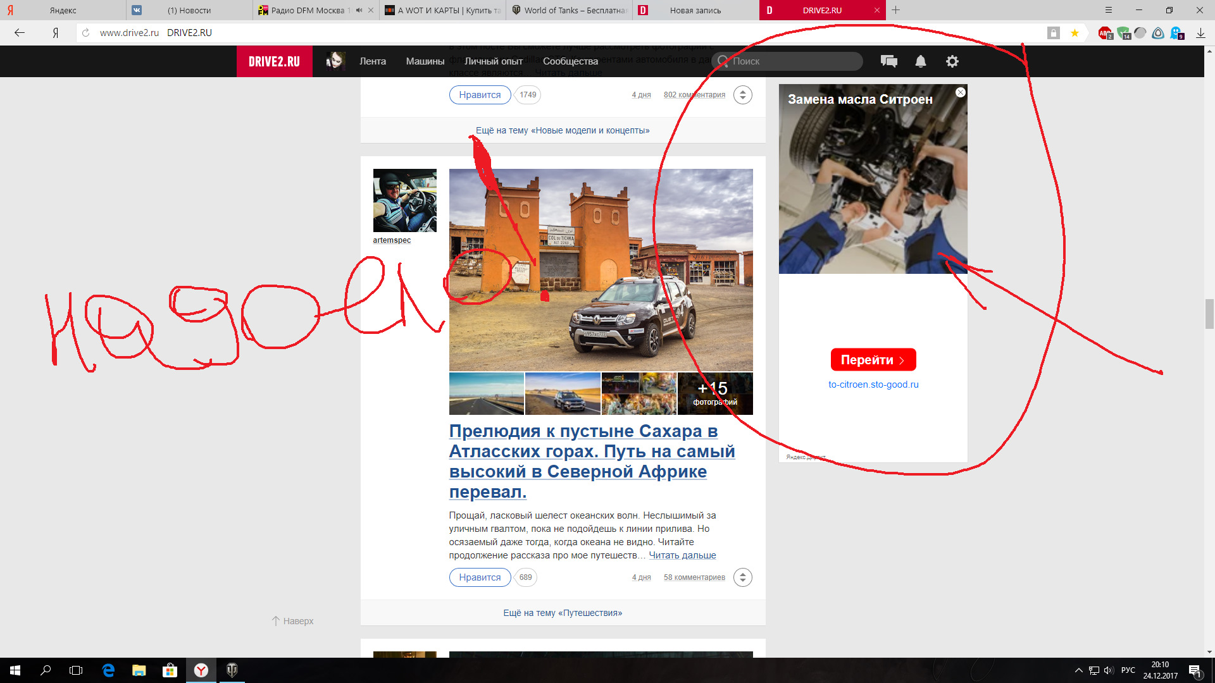Close the DRIVE2.RU tab
Screen dimensions: 1215x683
pyautogui.click(x=876, y=10)
